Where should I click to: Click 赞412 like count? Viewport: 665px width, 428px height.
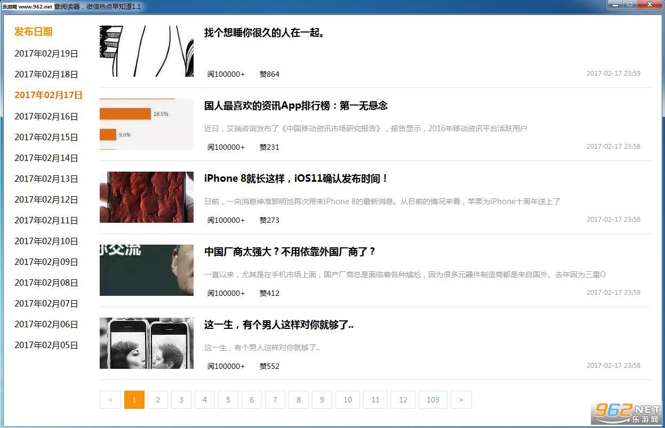(269, 293)
